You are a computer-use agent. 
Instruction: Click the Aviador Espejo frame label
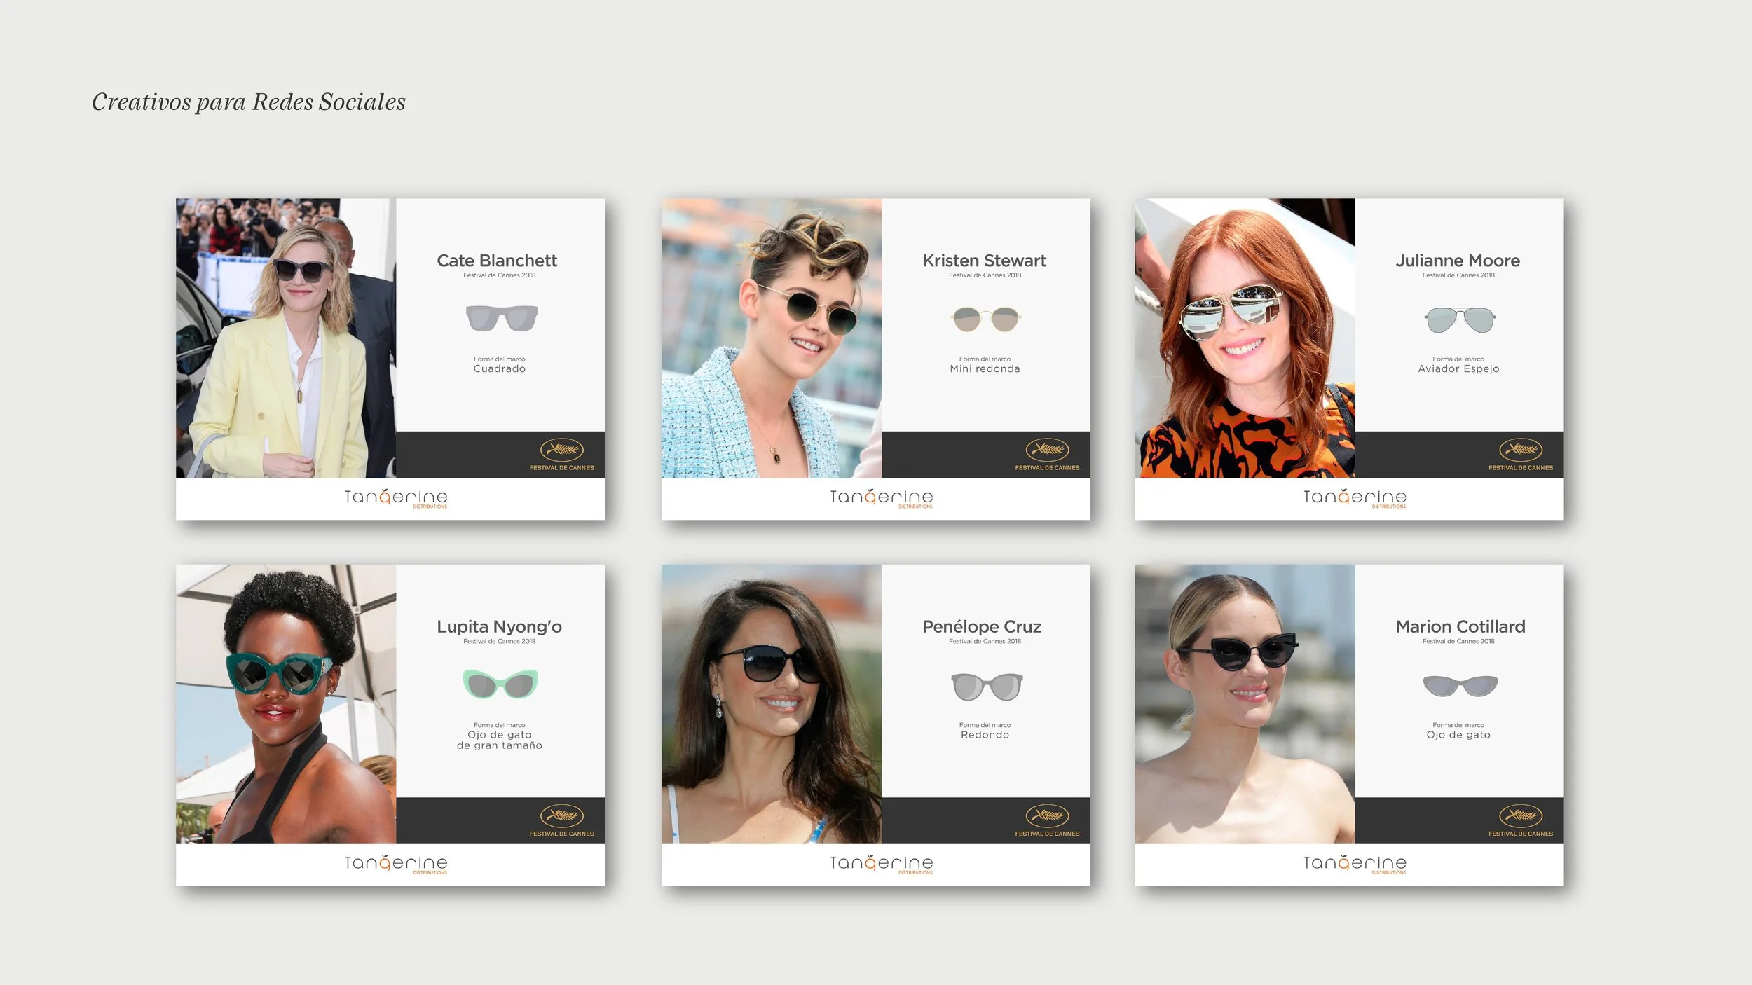point(1458,369)
